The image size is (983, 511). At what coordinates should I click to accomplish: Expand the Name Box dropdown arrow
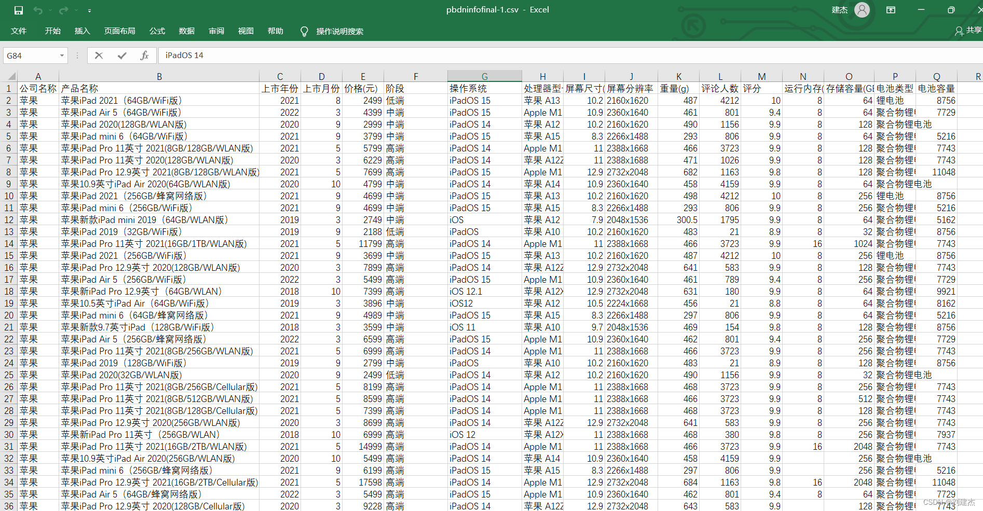(x=62, y=56)
